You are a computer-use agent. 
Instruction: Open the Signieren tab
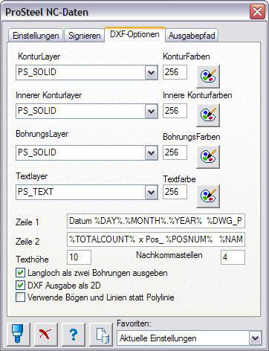click(x=84, y=36)
